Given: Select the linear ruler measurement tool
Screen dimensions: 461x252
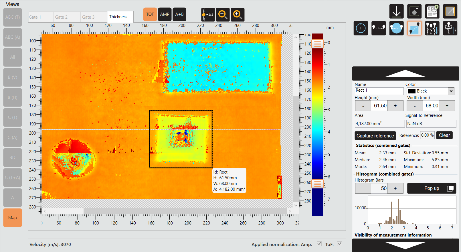Looking at the screenshot, I should tap(378, 28).
